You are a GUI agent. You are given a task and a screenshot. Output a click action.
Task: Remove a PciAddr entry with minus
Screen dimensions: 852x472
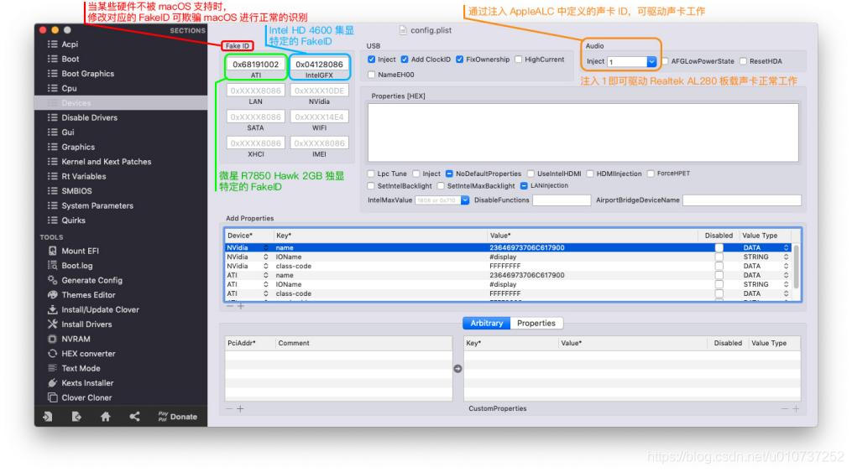[229, 408]
